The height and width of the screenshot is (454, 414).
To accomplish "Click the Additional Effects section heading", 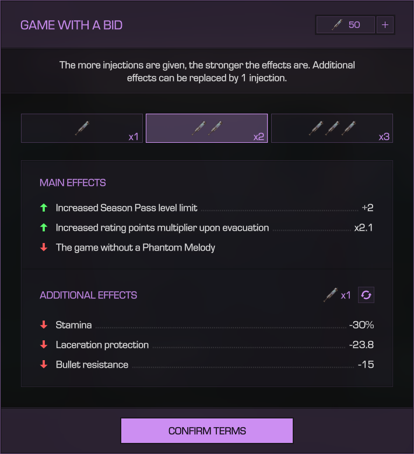I will (88, 295).
